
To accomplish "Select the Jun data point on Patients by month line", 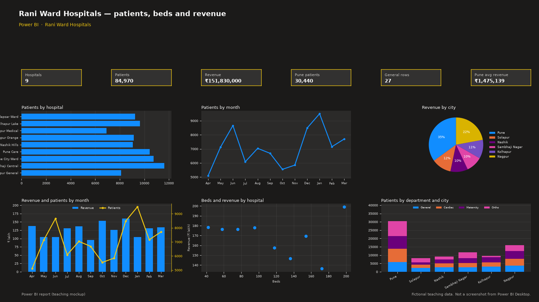I will point(233,126).
